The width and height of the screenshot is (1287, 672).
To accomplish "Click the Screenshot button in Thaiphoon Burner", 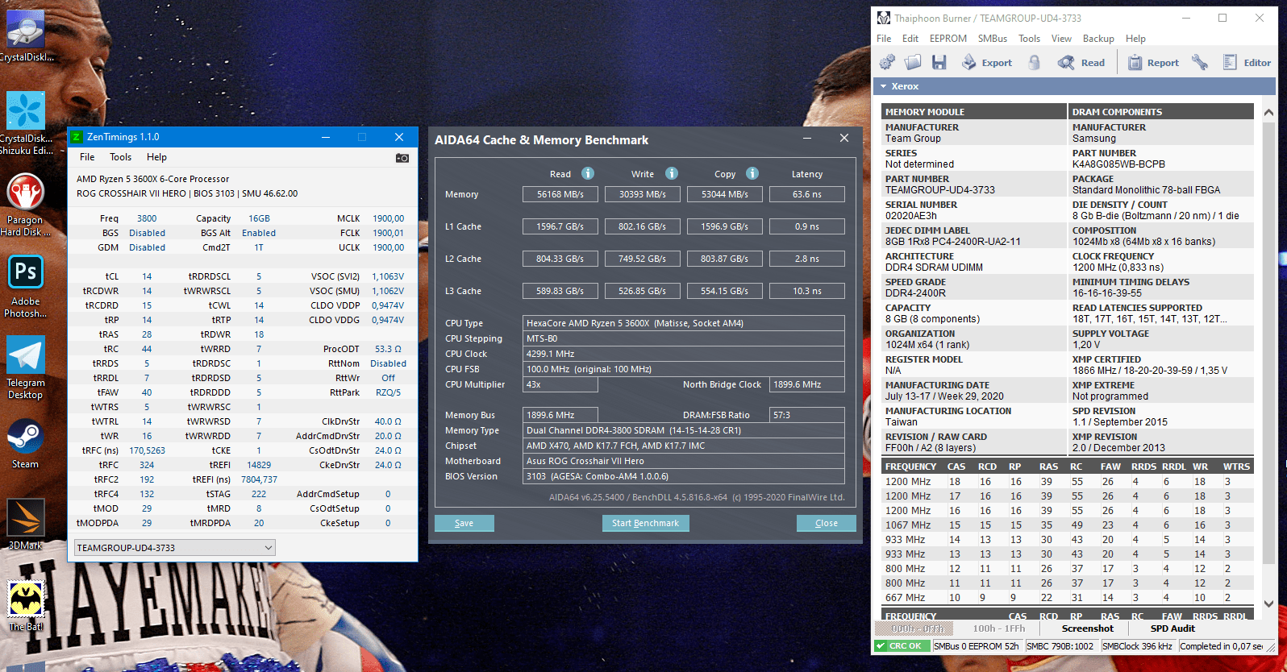I will tap(1087, 628).
